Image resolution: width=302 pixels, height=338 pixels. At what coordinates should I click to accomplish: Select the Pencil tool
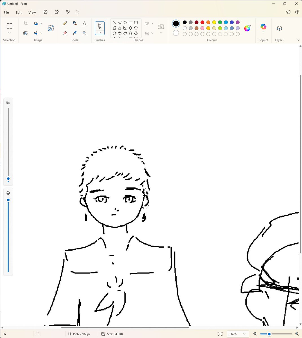(65, 23)
